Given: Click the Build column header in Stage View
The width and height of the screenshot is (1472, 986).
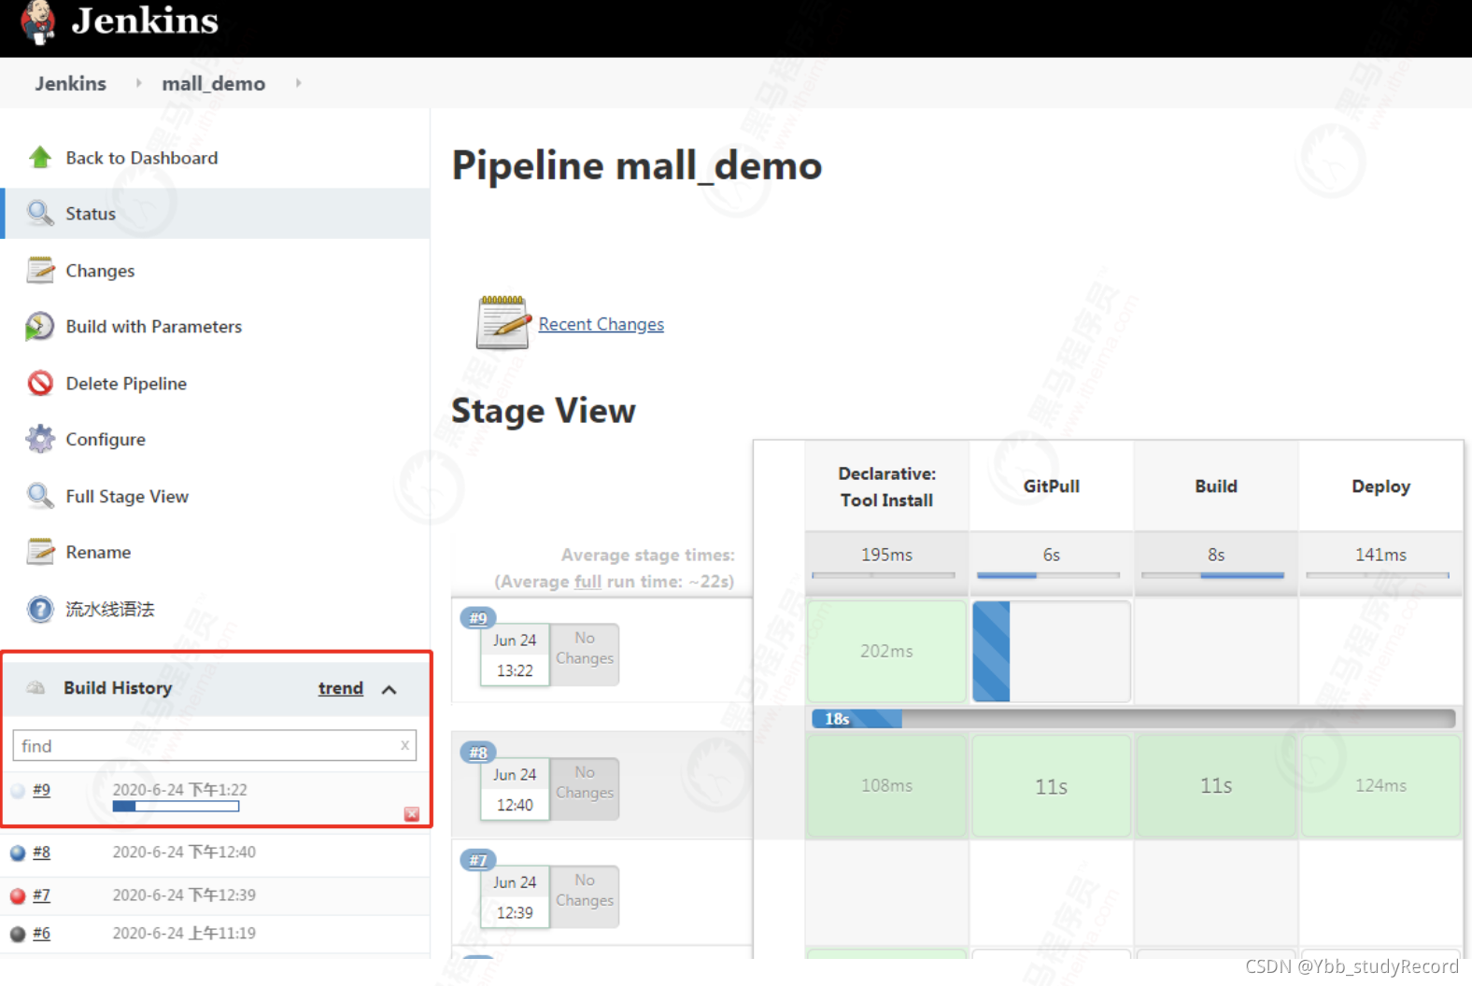Looking at the screenshot, I should (x=1215, y=486).
